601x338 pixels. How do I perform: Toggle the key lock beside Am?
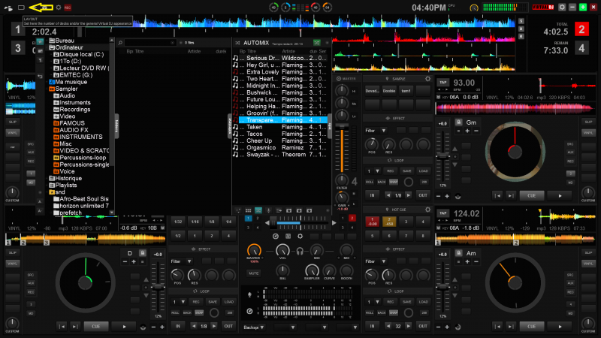458,253
